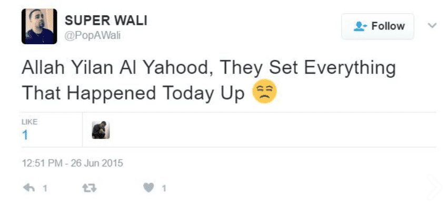Retweet using the retweet arrows icon

point(89,188)
